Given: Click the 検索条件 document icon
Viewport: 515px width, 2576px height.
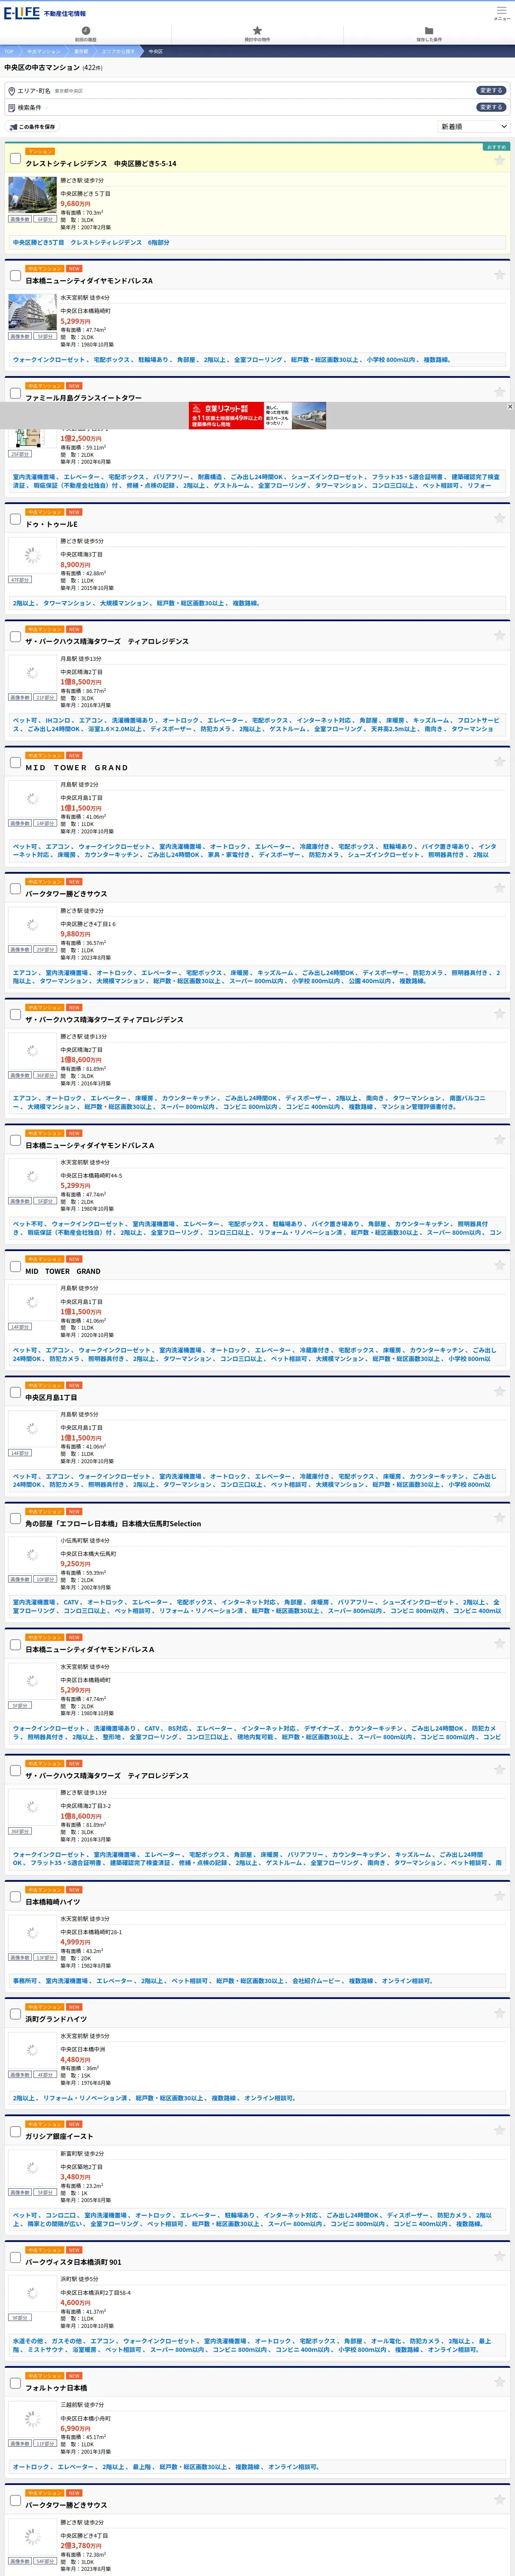Looking at the screenshot, I should pos(11,108).
